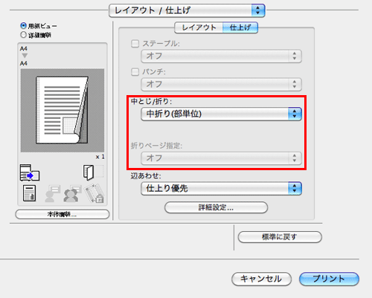The width and height of the screenshot is (372, 298).
Task: Click the プリント button
Action: click(x=329, y=279)
